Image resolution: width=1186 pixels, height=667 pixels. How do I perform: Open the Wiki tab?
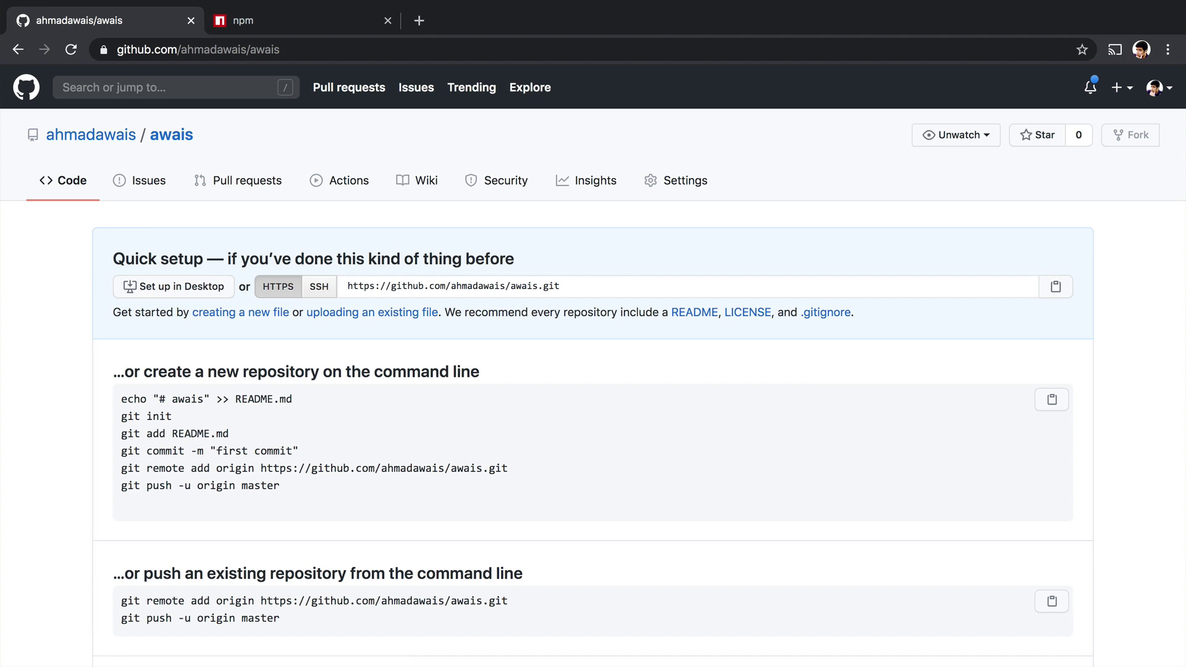[417, 180]
